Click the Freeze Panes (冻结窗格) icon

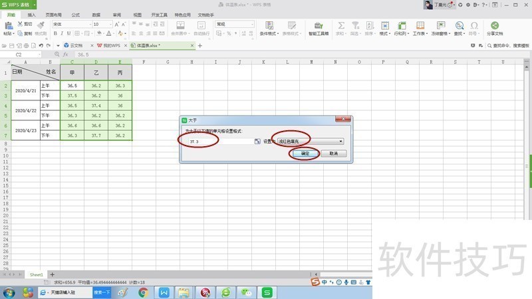pos(441,25)
